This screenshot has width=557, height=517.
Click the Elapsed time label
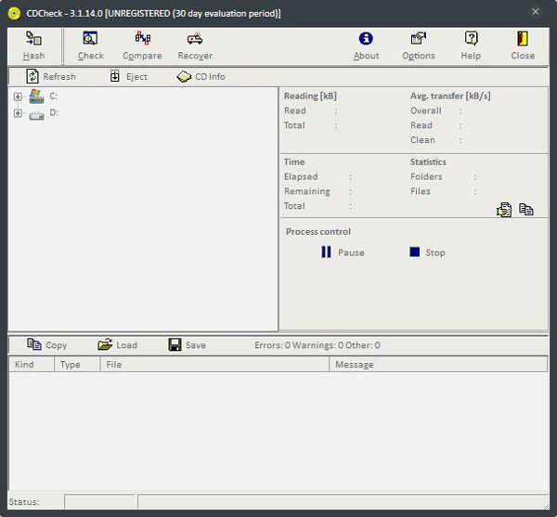pyautogui.click(x=301, y=176)
